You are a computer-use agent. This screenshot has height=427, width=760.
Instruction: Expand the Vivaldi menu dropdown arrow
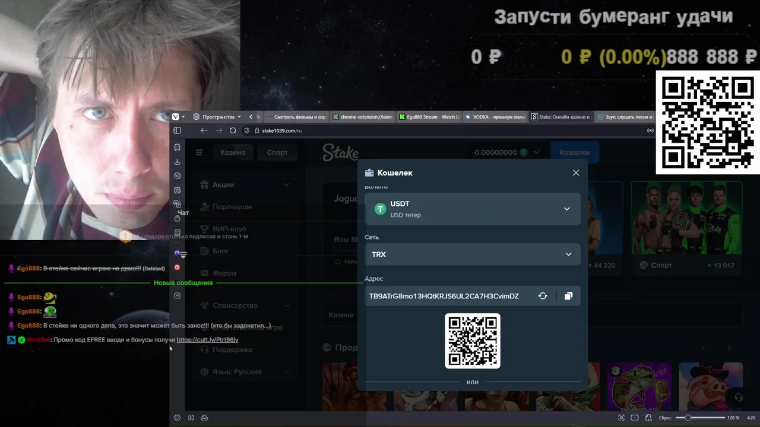(x=183, y=117)
